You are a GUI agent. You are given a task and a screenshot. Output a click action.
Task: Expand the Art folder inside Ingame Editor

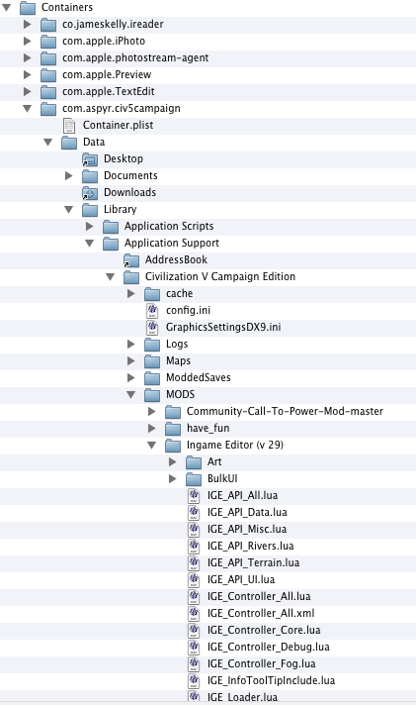[x=173, y=461]
